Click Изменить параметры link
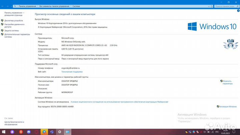 227,82
